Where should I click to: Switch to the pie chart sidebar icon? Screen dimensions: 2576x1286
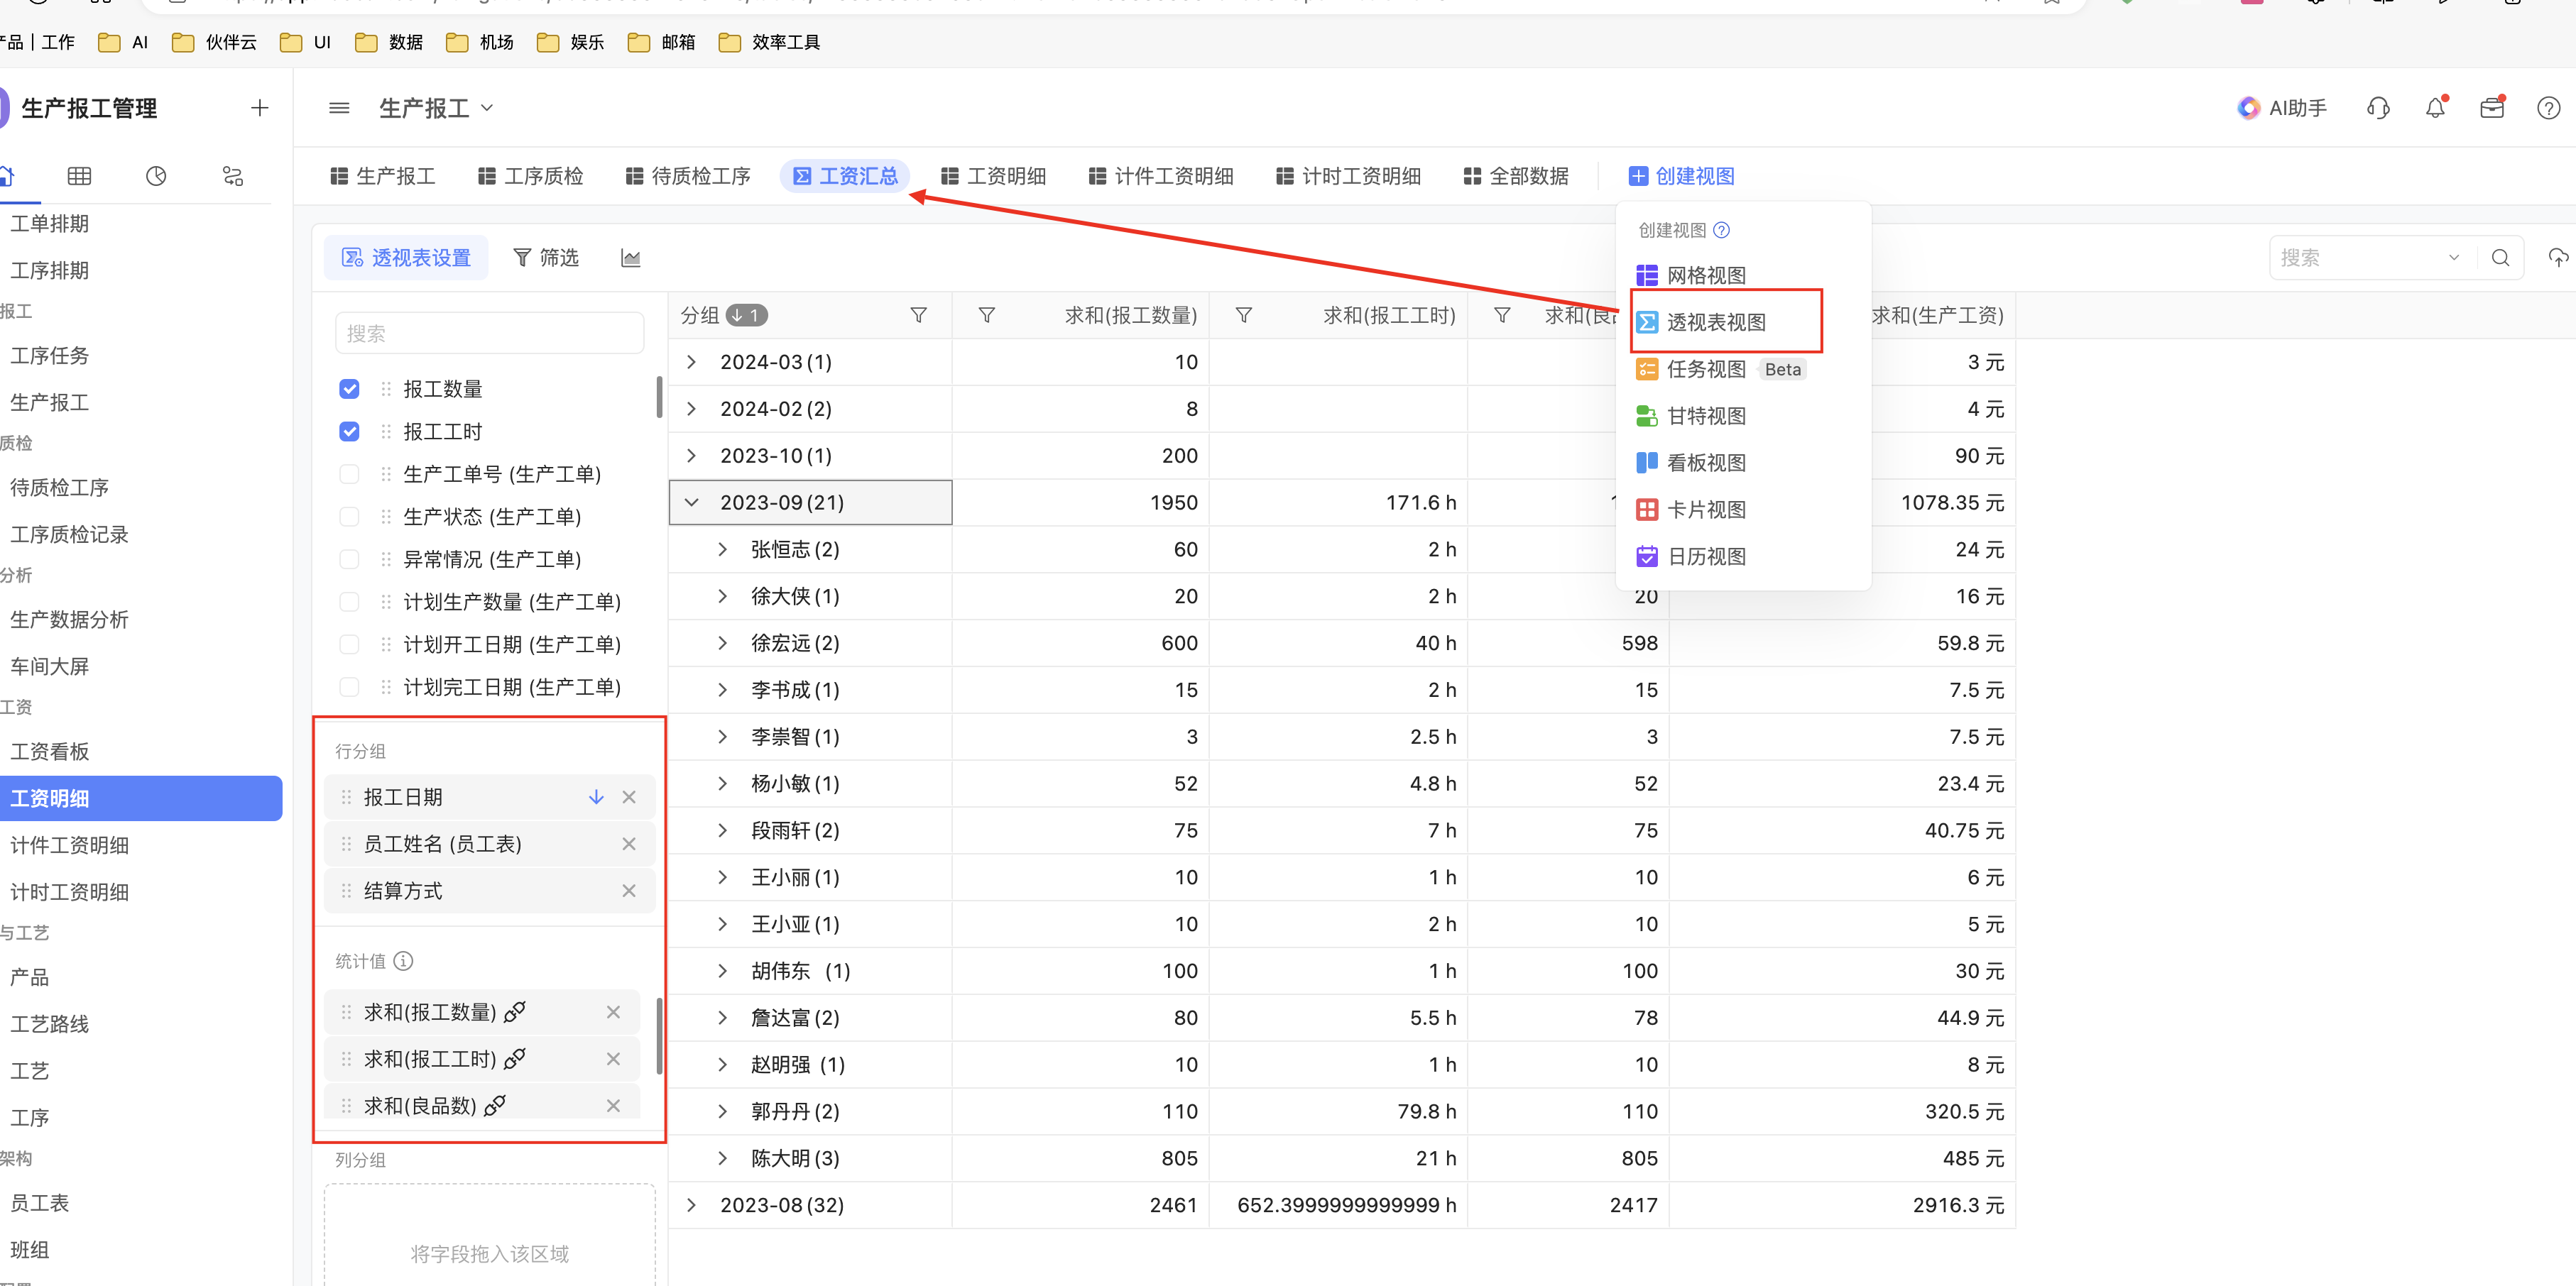click(x=156, y=177)
